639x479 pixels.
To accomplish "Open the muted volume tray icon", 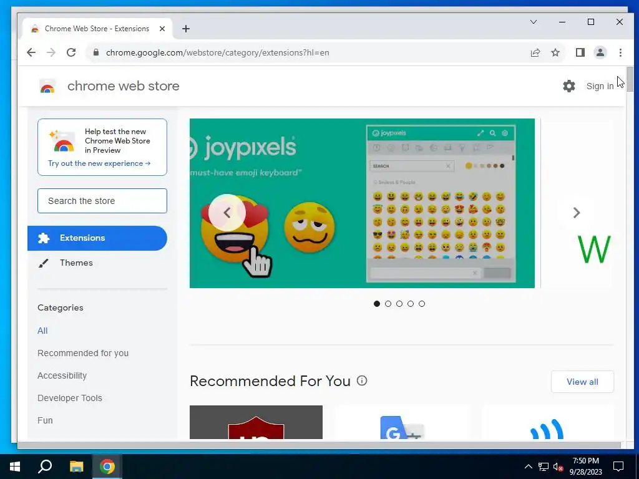I will tap(558, 467).
